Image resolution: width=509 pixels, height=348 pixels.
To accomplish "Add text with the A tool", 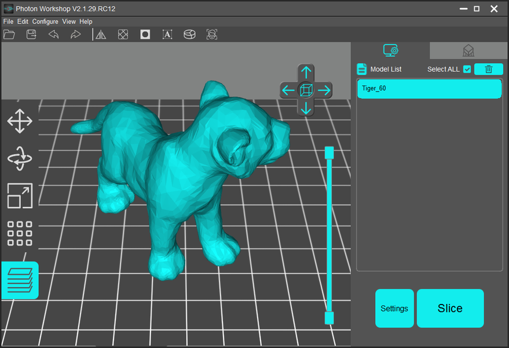I will click(x=167, y=34).
